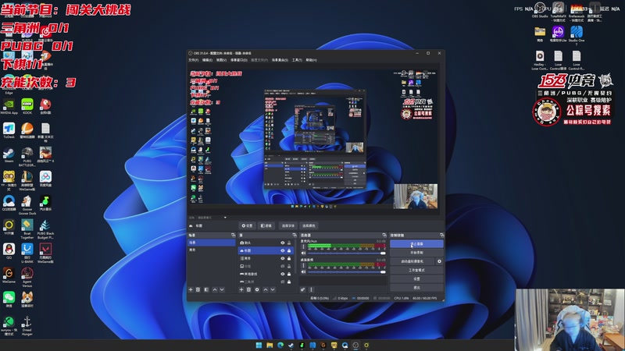Open the preview scaling dropdown arrow
Screen dimensions: 625x351
coord(225,218)
